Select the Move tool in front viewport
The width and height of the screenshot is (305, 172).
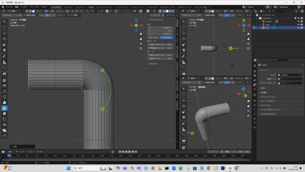4,33
